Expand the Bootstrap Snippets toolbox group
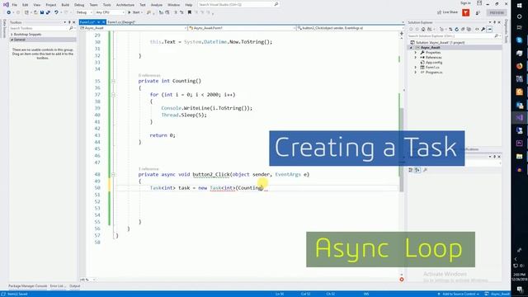The height and width of the screenshot is (297, 528). pos(12,35)
